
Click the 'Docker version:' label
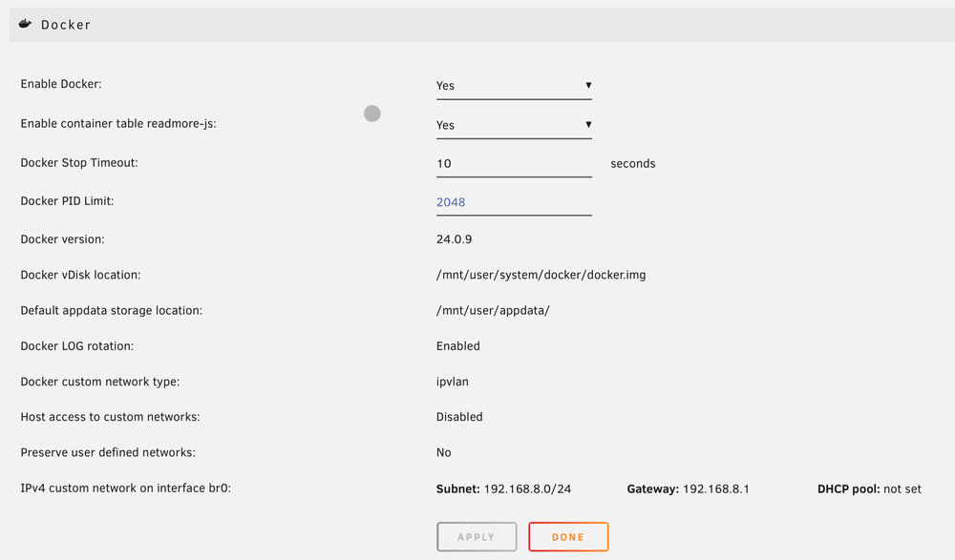[x=62, y=239]
